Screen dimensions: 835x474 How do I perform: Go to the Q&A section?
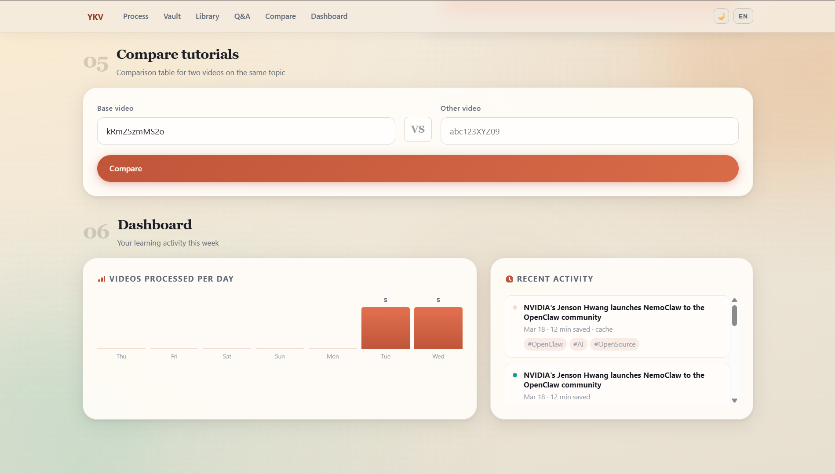242,16
